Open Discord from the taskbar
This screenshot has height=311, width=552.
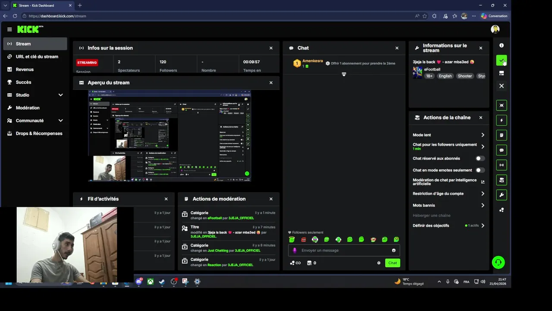pos(139,282)
